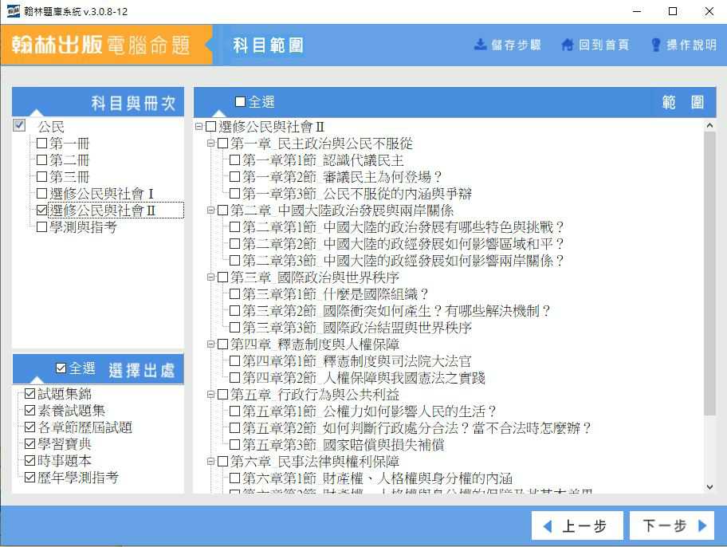
Task: Collapse 第一章 民主政治與公民不服從 node
Action: 210,144
